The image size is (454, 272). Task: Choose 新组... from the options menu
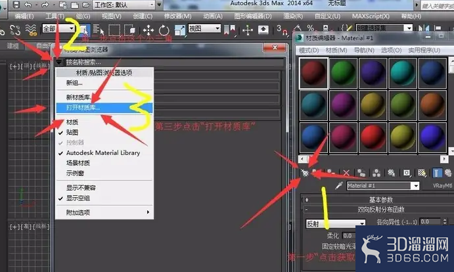pos(104,83)
